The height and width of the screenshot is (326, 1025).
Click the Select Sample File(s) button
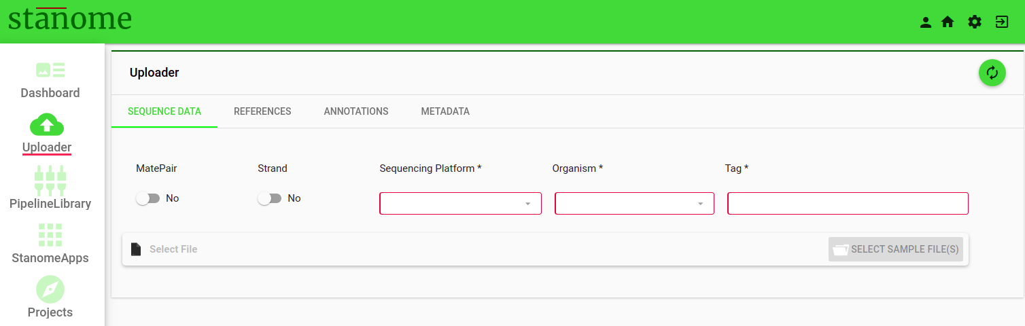pos(896,249)
